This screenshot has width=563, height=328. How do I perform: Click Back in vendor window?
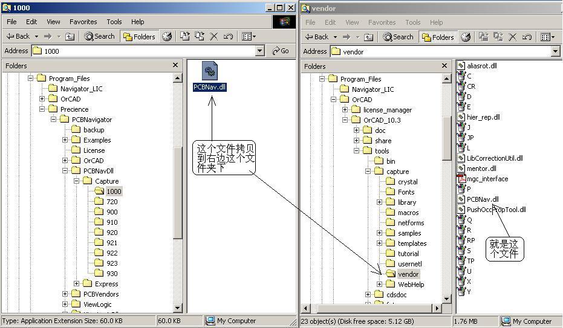pos(317,37)
